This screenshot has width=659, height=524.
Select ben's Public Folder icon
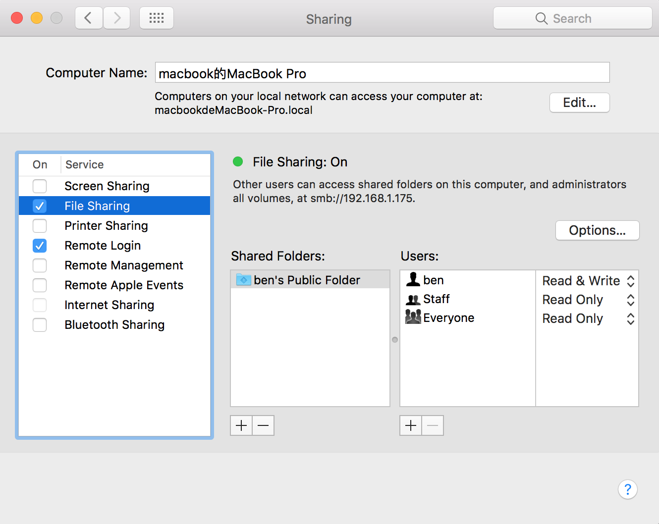244,280
